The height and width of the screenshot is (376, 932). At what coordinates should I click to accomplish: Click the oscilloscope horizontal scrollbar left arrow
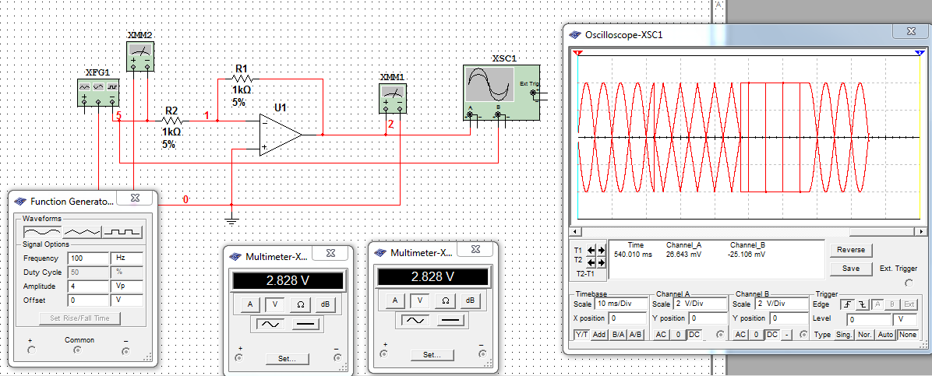coord(574,232)
